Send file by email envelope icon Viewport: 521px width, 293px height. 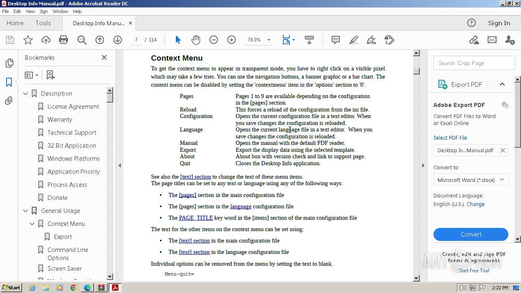click(492, 40)
